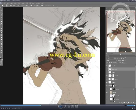The width and height of the screenshot is (136, 110).
Task: Open the Image menu
Action: point(11,3)
